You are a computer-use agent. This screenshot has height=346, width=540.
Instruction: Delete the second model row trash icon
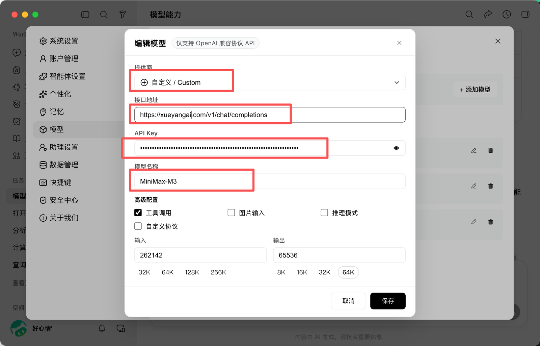point(491,186)
